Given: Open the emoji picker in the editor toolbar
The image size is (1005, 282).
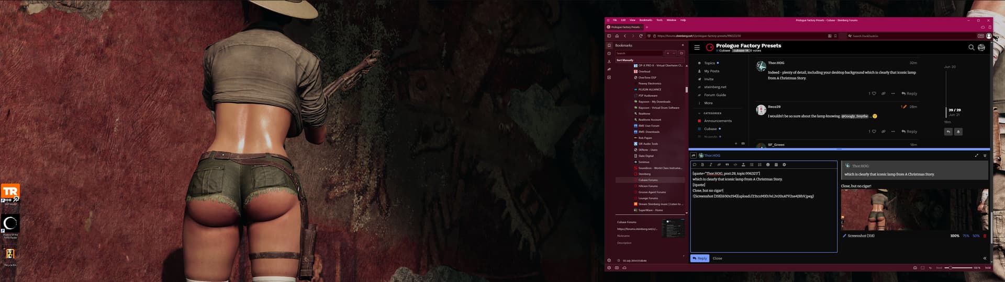Looking at the screenshot, I should click(x=768, y=165).
